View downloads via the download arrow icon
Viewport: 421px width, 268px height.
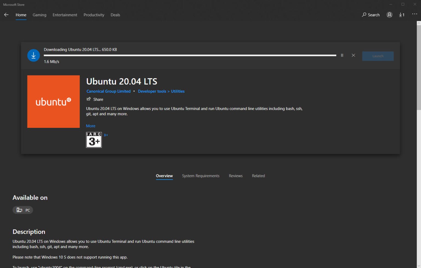(x=401, y=15)
